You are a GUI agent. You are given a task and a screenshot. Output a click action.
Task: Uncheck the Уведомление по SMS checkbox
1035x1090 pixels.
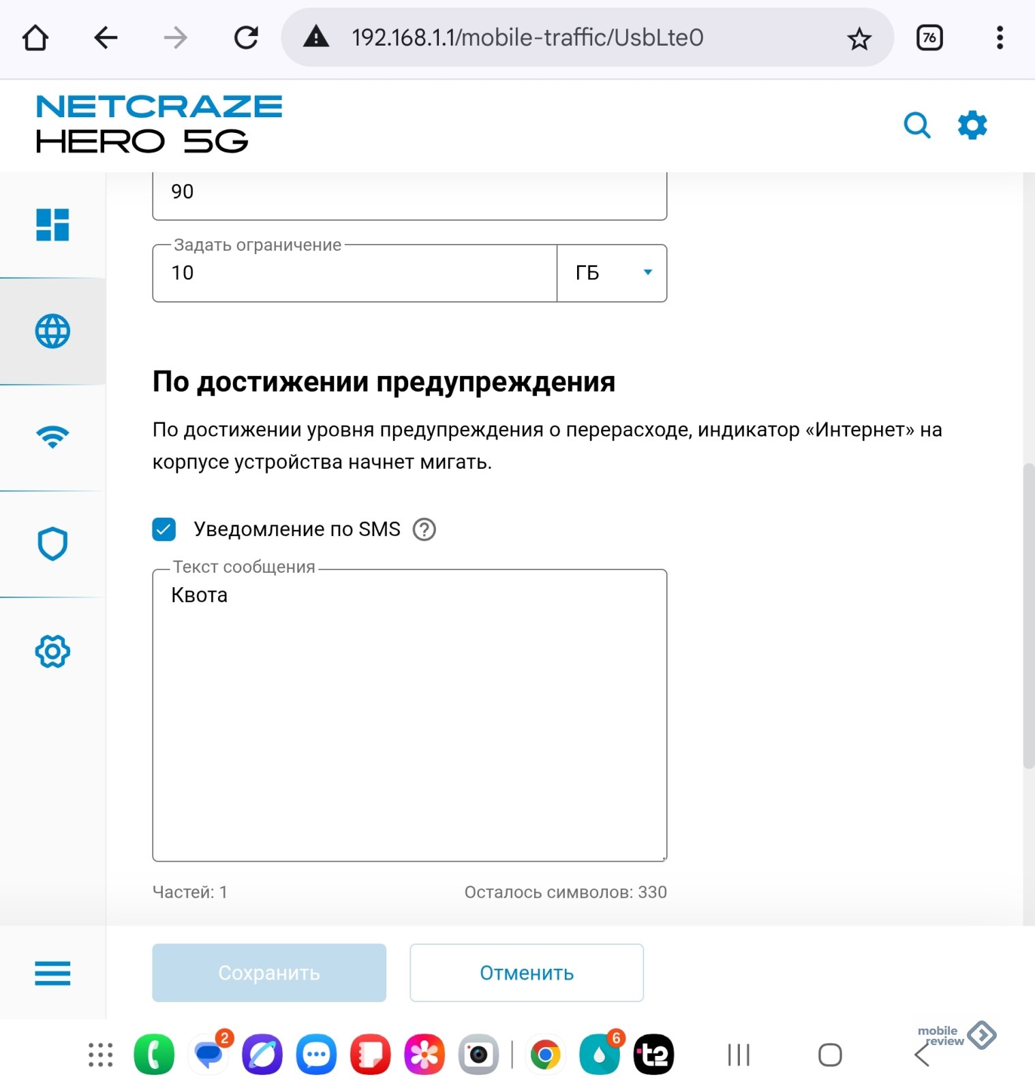click(164, 529)
